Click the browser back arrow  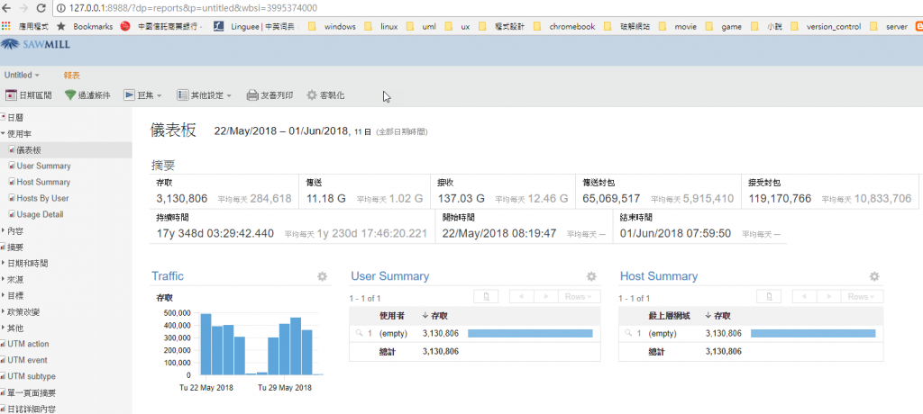click(6, 8)
